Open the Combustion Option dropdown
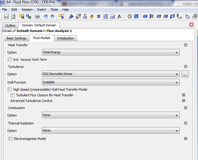Viewport: 198px width, 160px height. tap(111, 115)
